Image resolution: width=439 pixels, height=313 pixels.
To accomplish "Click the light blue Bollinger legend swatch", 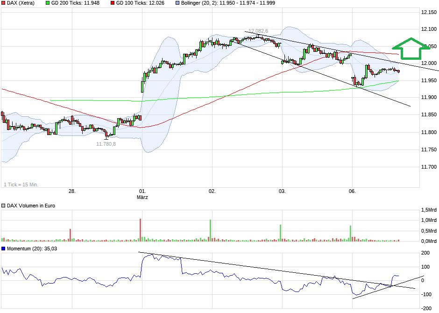I will coord(177,3).
